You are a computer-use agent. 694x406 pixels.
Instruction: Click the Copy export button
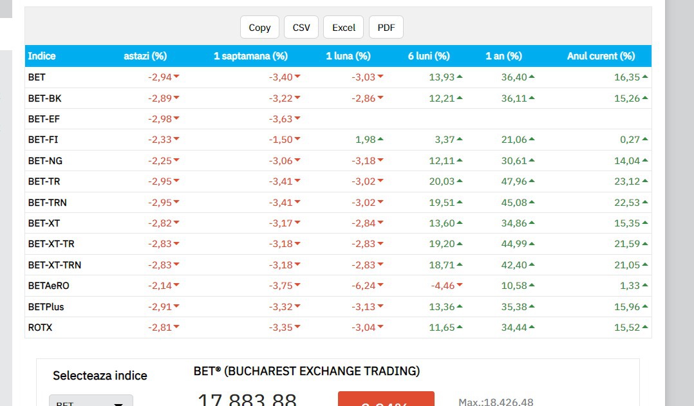click(x=259, y=27)
